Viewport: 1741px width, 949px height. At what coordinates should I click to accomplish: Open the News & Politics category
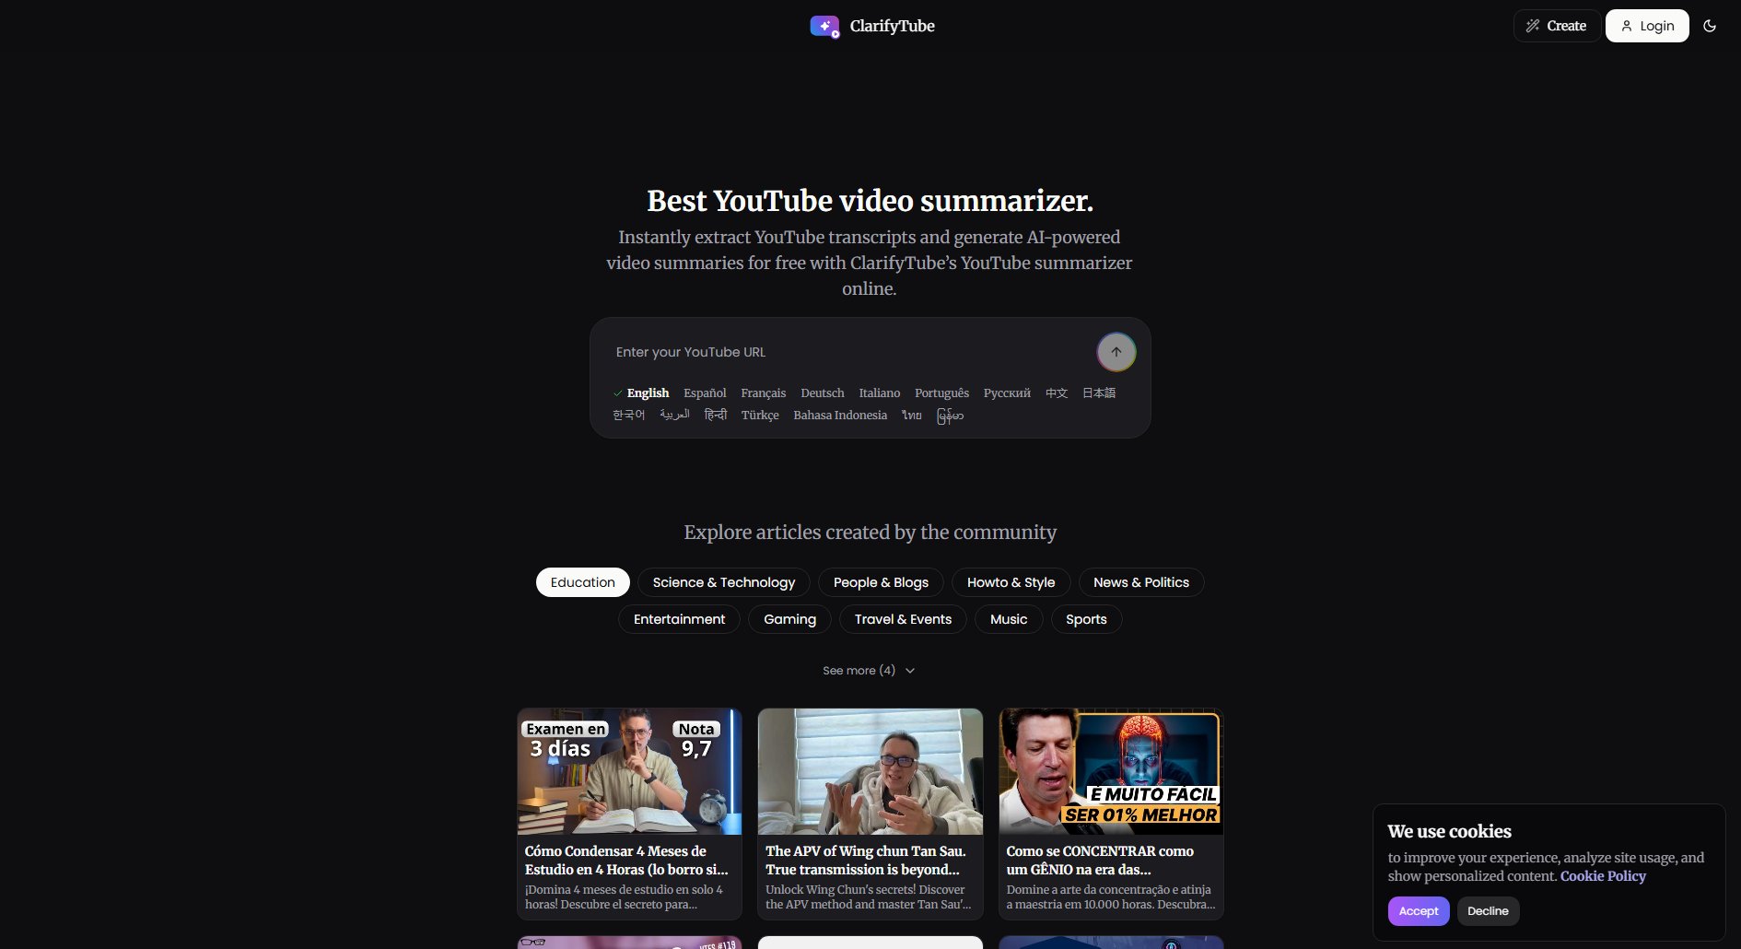point(1141,582)
